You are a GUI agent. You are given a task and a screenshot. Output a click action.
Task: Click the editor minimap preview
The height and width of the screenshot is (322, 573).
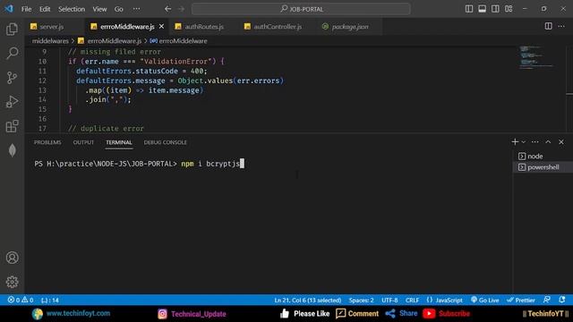(x=537, y=57)
